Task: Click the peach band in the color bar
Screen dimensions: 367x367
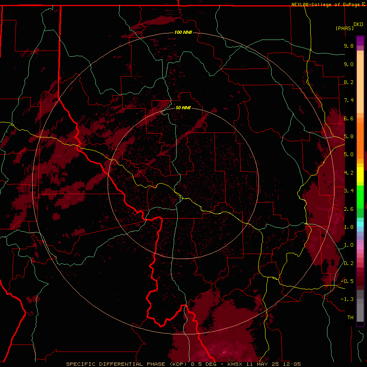Action: 360,84
